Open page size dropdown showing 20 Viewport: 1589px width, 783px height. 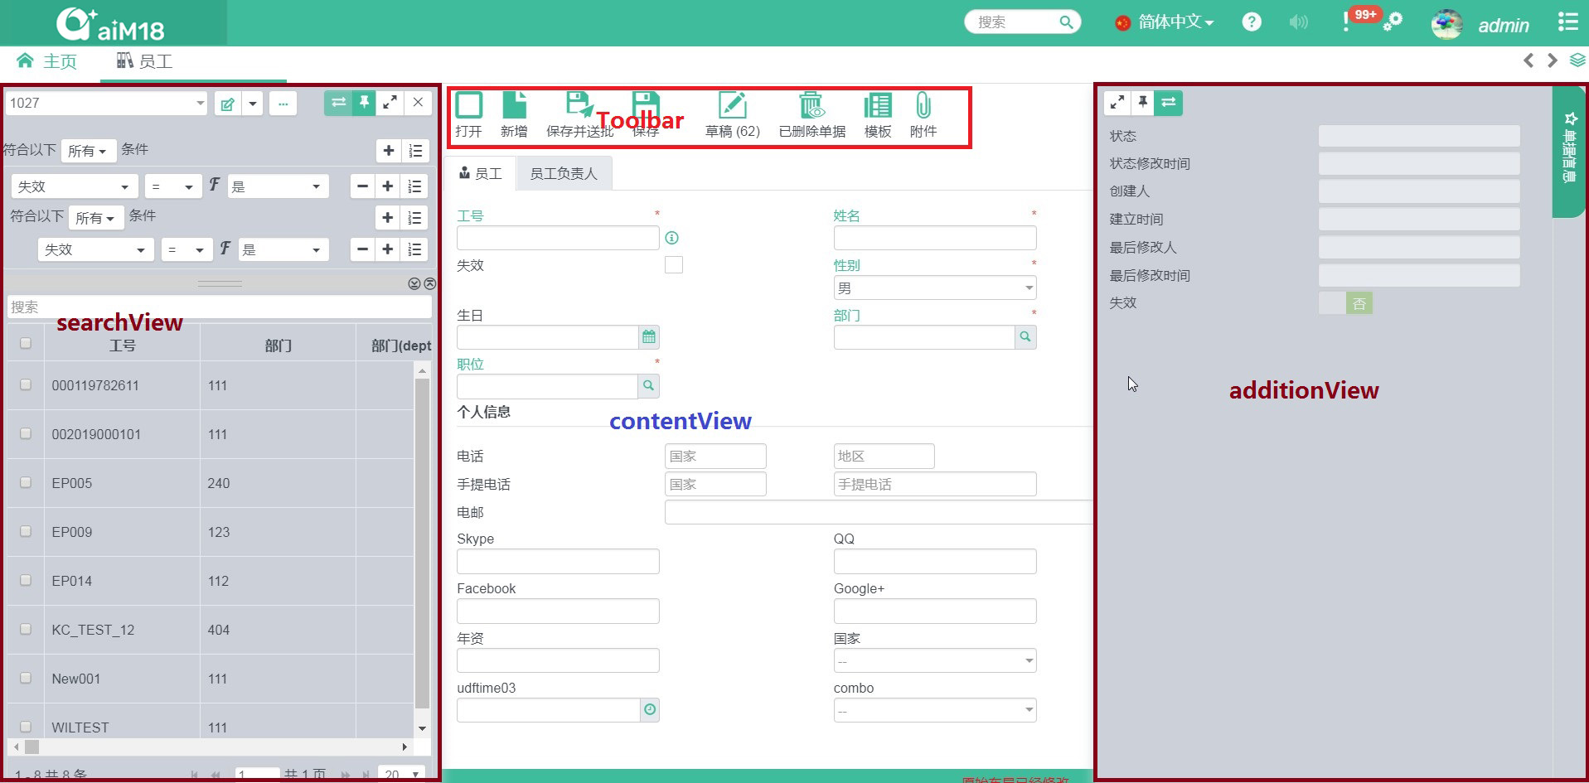401,774
